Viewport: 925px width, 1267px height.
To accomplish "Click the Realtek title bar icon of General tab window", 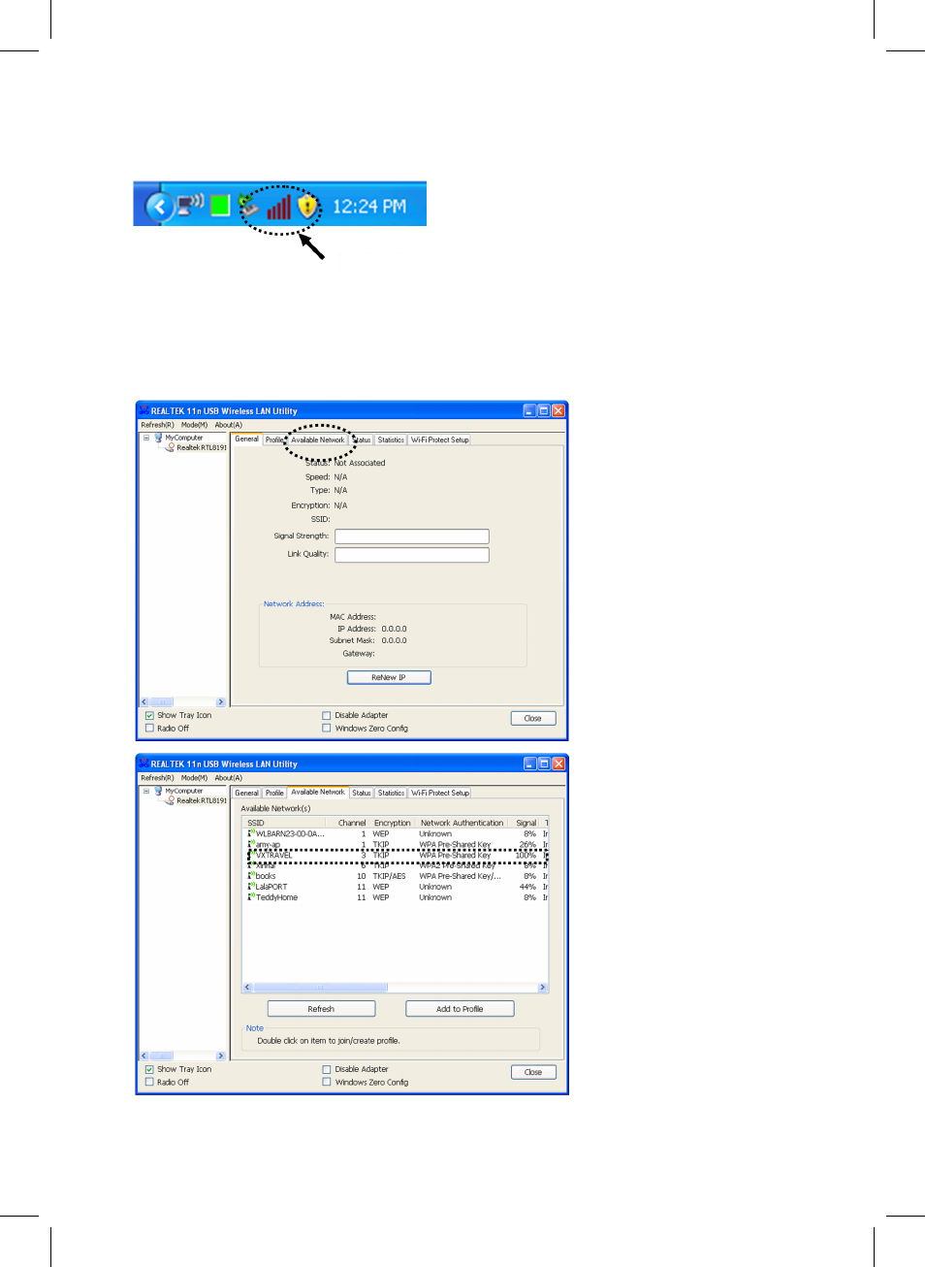I will (x=144, y=410).
